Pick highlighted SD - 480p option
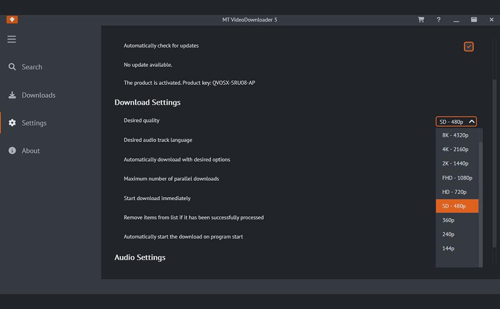The width and height of the screenshot is (500, 309). (x=457, y=206)
